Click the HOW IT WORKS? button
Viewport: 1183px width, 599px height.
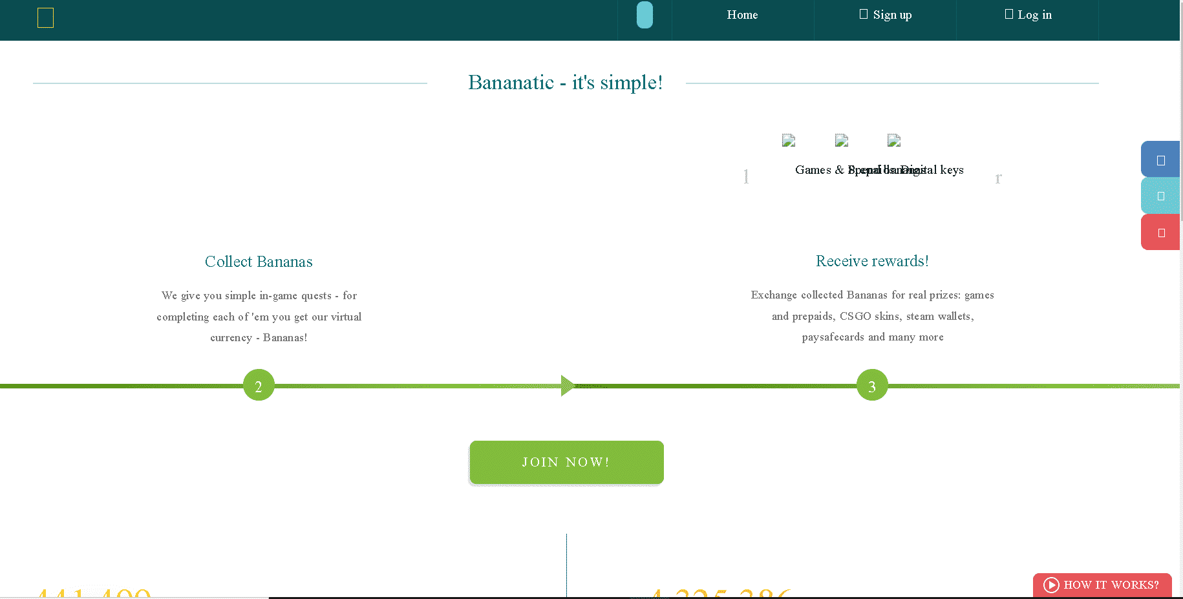(1102, 585)
